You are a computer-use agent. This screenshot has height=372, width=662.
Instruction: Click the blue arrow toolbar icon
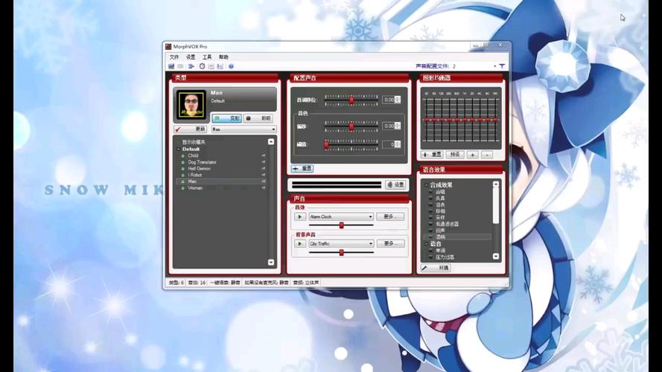pyautogui.click(x=191, y=66)
